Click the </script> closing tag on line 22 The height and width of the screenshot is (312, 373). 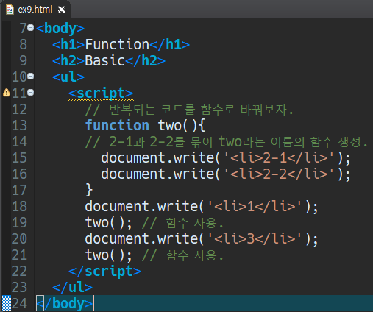(x=104, y=272)
